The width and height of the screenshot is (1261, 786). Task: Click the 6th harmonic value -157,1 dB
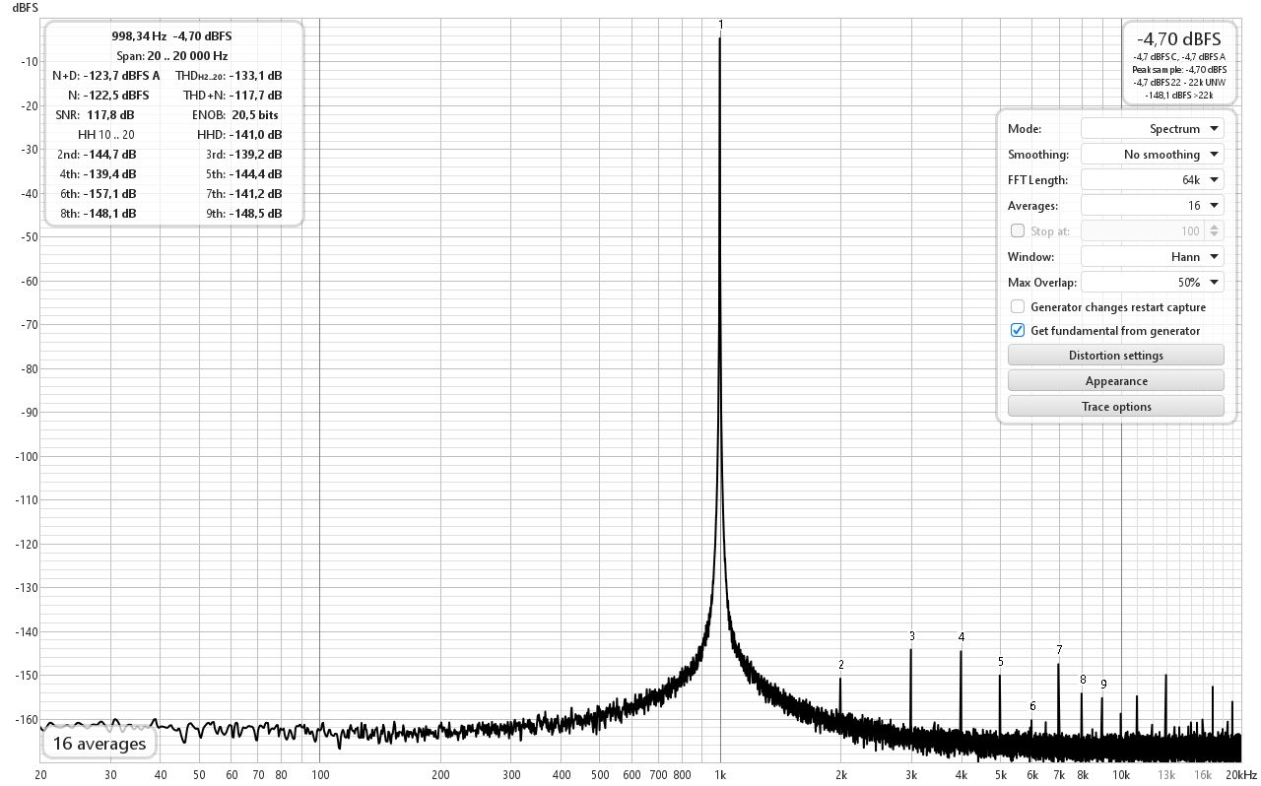(x=110, y=194)
